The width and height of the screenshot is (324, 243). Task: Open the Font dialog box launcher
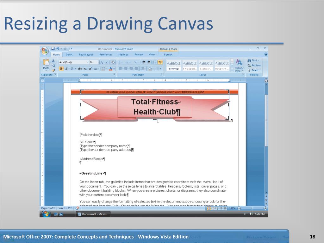[114, 75]
